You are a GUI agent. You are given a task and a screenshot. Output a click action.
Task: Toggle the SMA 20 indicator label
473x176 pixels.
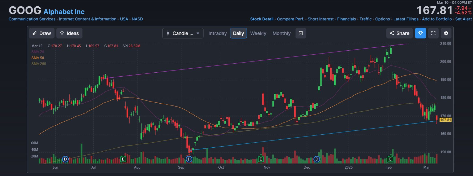(38, 52)
